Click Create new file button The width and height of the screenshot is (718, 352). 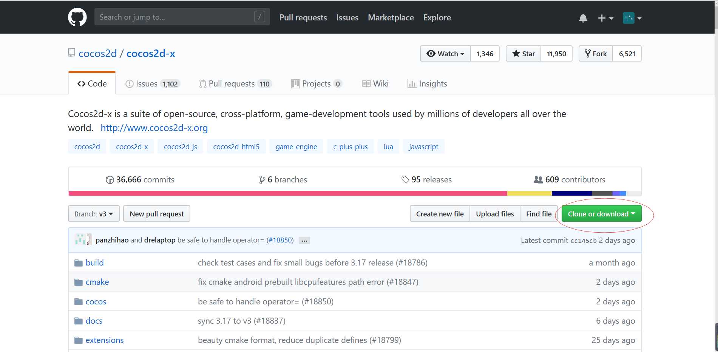(x=440, y=214)
